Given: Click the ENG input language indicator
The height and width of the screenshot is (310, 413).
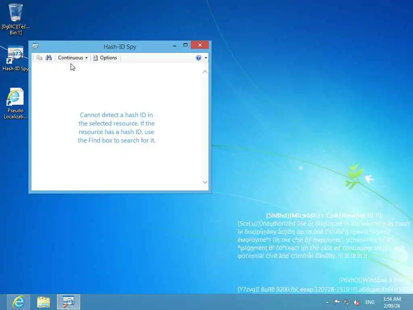Looking at the screenshot, I should (370, 302).
